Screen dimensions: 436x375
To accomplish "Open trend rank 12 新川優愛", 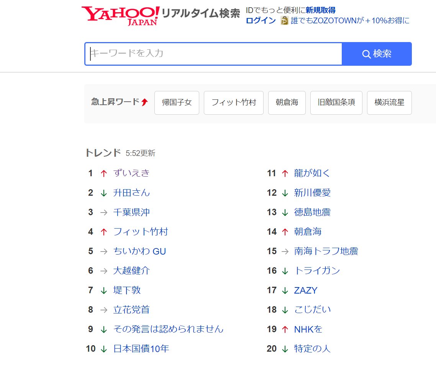I will (312, 193).
